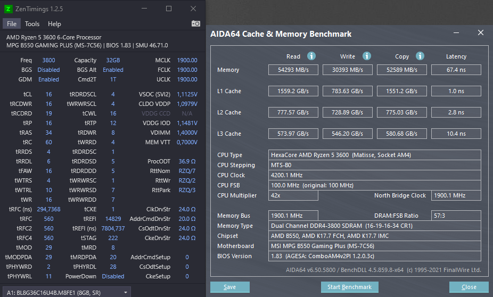
Task: Click the CPU Stepping field MTS-B0
Action: (x=374, y=165)
